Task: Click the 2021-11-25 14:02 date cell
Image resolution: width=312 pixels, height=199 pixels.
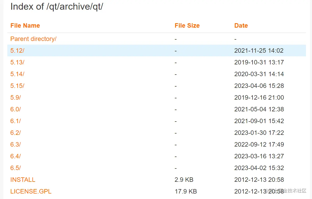Action: point(259,51)
